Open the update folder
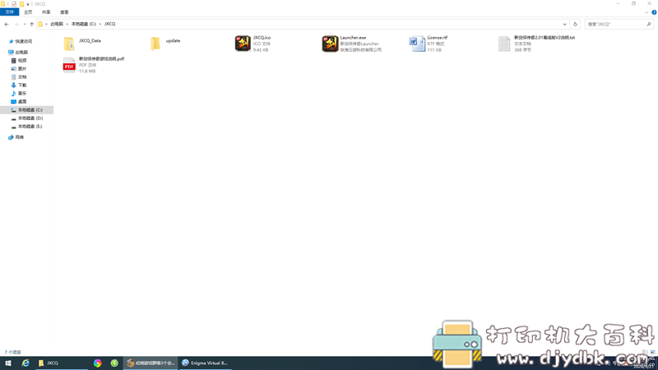 pyautogui.click(x=155, y=44)
